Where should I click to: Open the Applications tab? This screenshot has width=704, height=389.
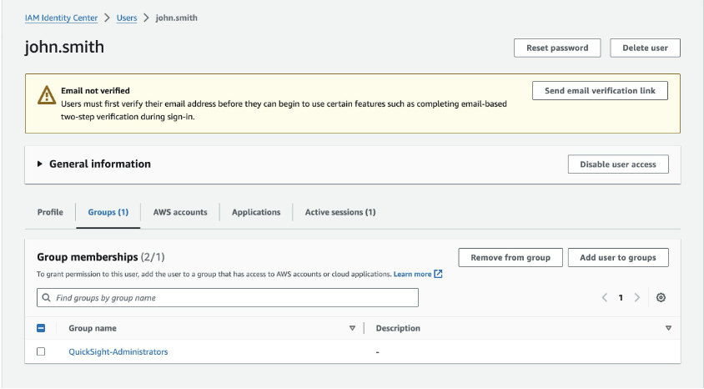(x=256, y=212)
